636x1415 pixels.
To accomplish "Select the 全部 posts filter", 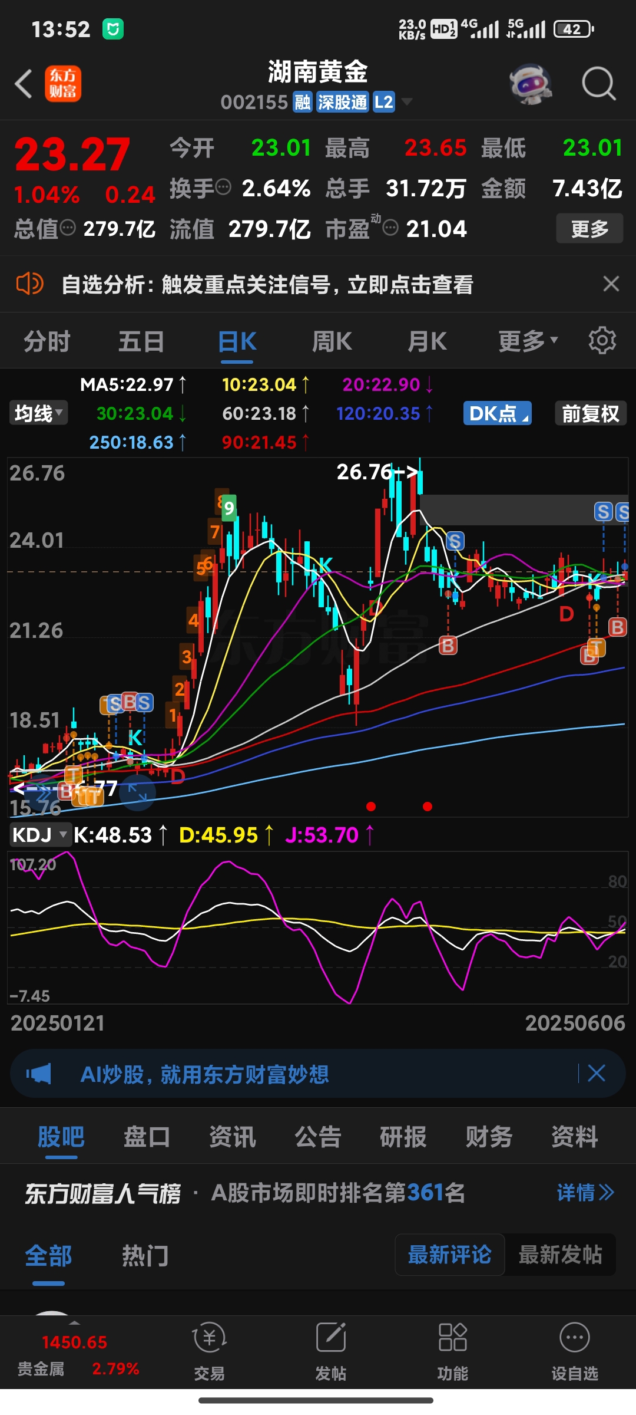I will (x=48, y=1255).
